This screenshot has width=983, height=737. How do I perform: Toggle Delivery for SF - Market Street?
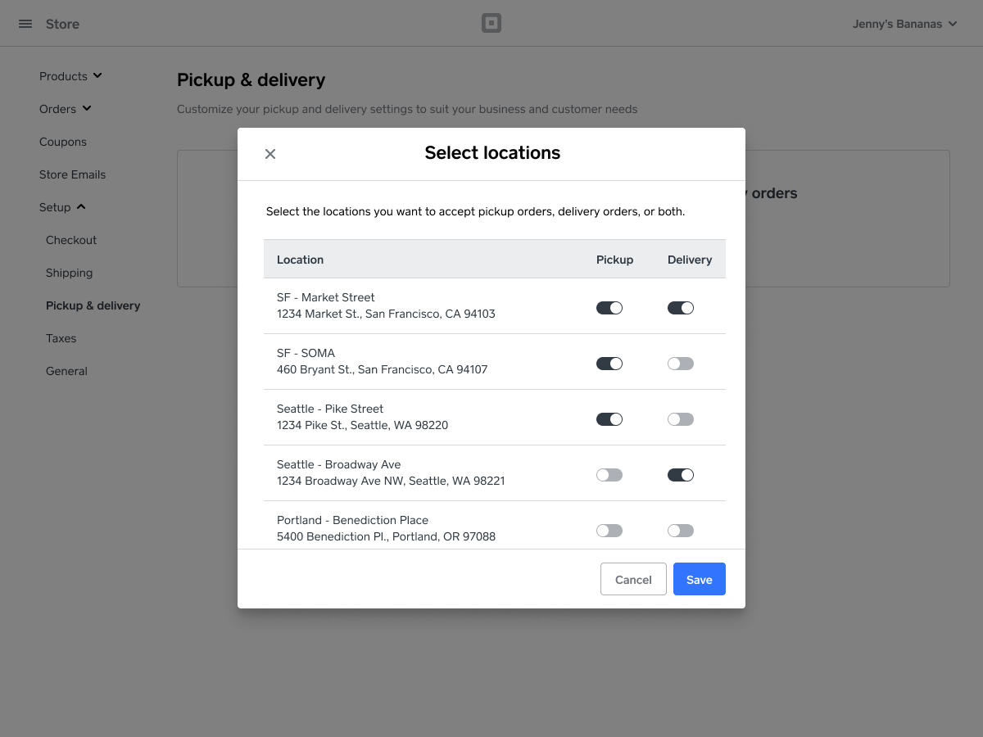(681, 308)
